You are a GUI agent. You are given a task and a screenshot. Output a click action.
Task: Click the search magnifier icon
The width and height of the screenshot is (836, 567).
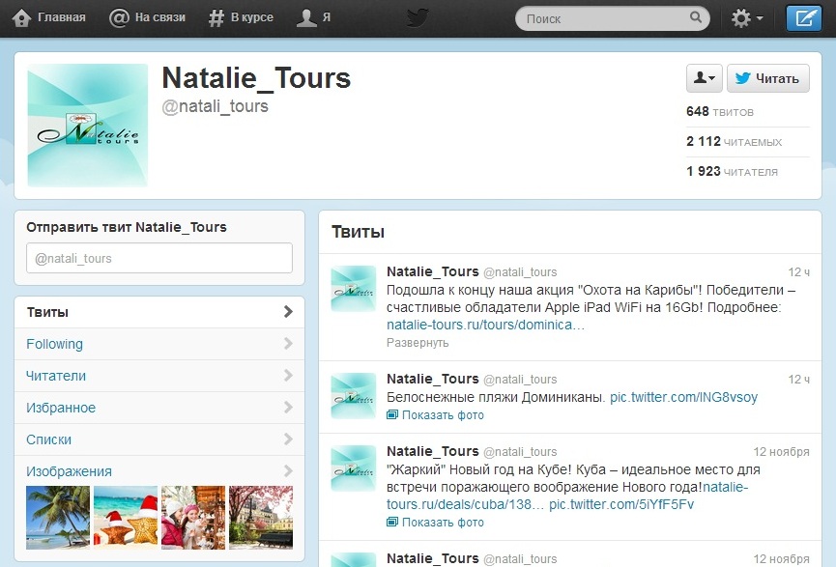(695, 17)
